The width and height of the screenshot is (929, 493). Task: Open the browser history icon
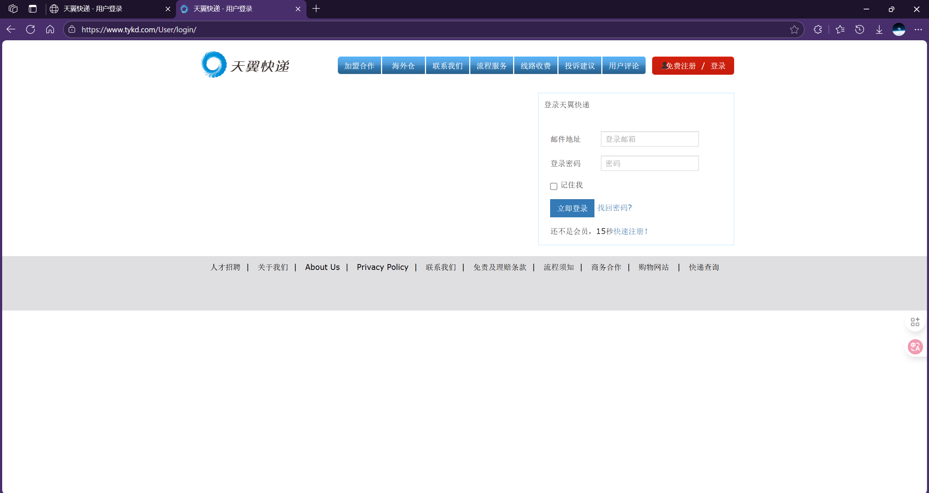click(x=860, y=29)
